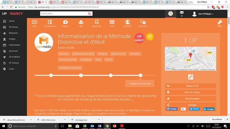Share via the Tweeter button

[x=194, y=109]
